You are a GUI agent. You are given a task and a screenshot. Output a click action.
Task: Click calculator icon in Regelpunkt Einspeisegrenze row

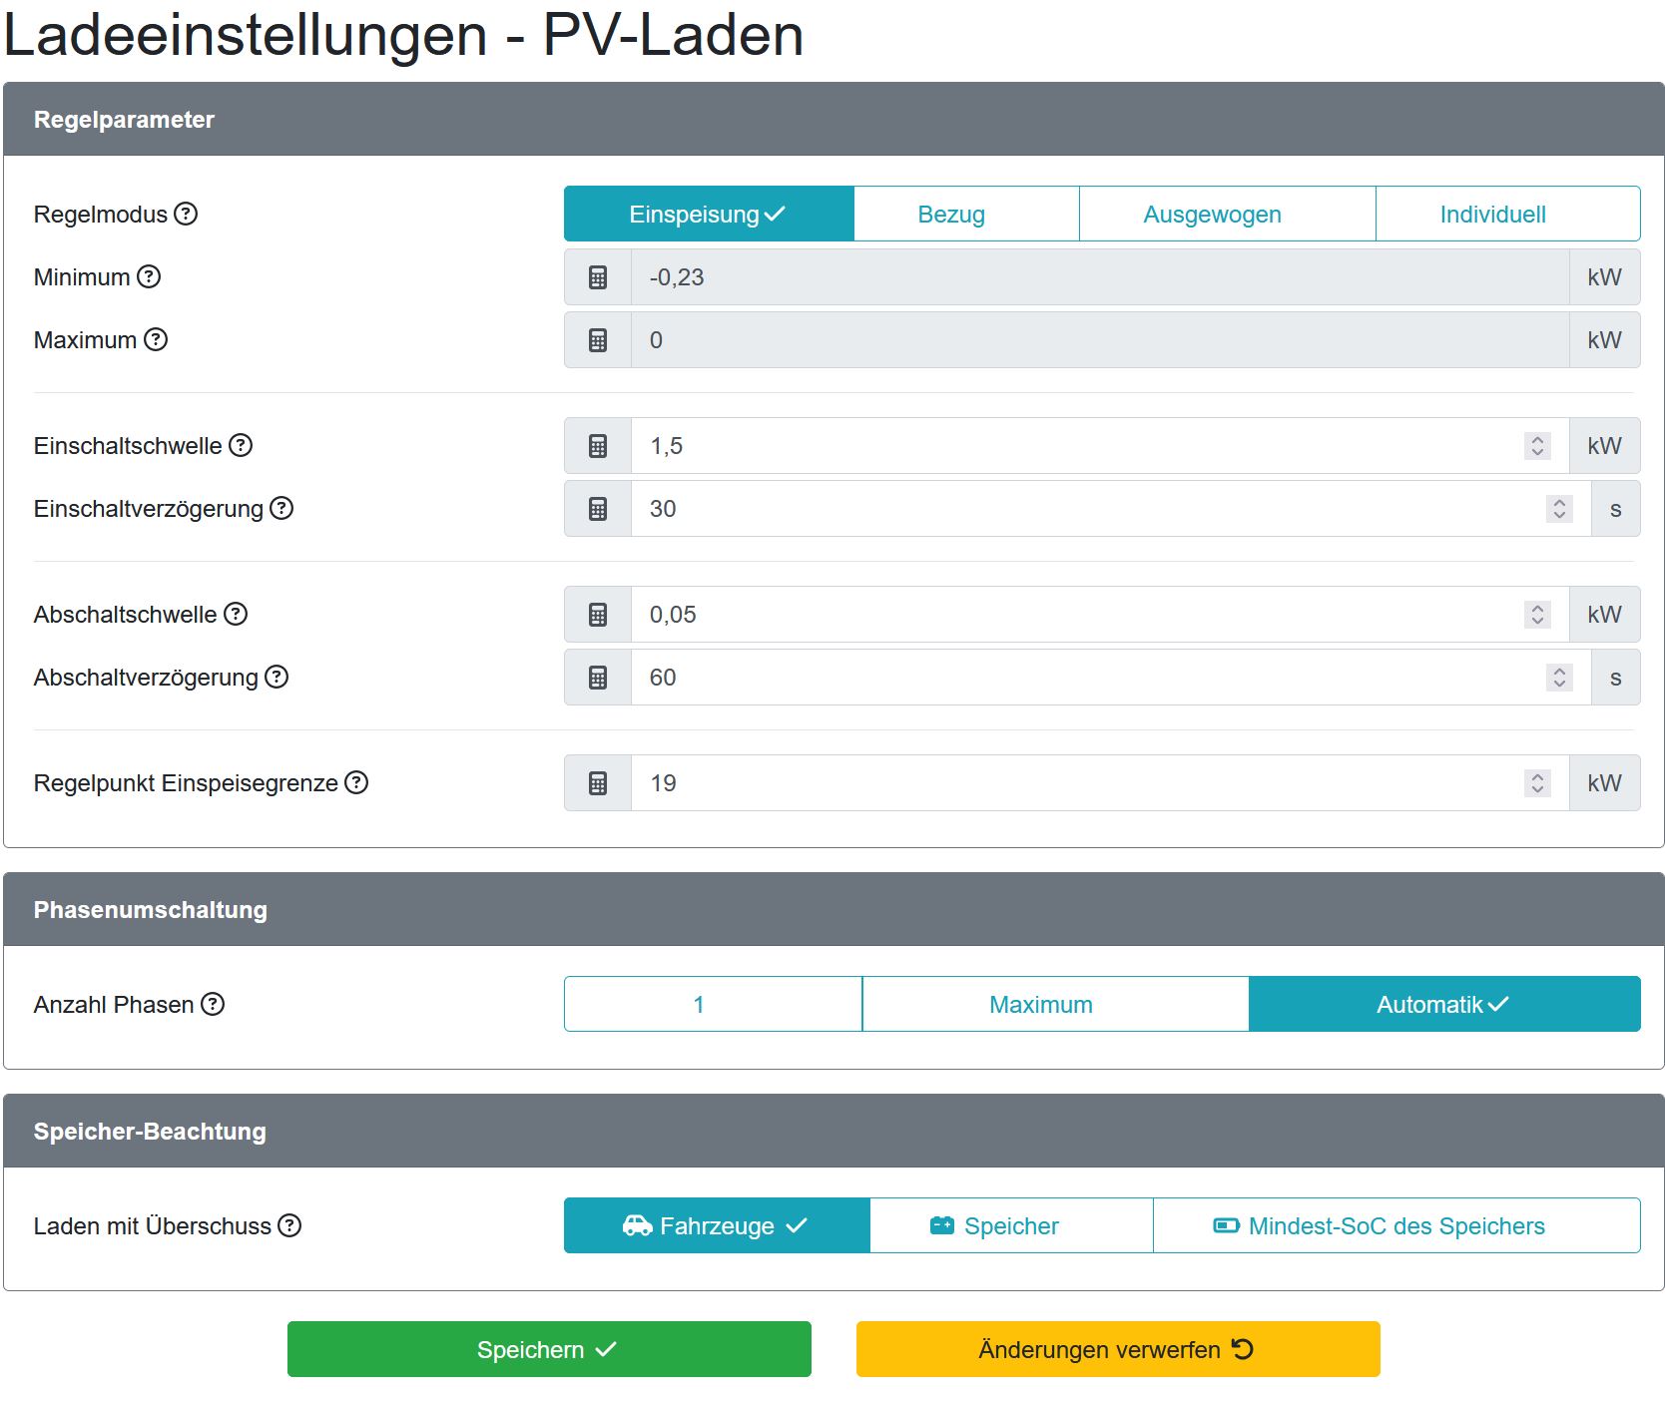(x=598, y=783)
